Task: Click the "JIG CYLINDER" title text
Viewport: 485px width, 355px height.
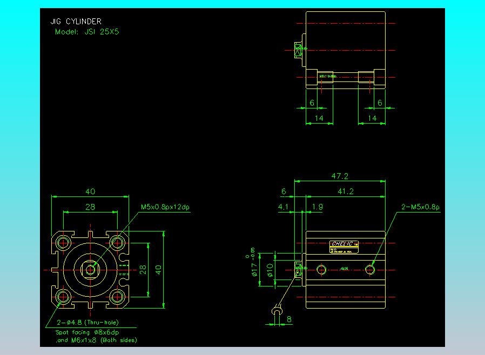Action: click(76, 22)
